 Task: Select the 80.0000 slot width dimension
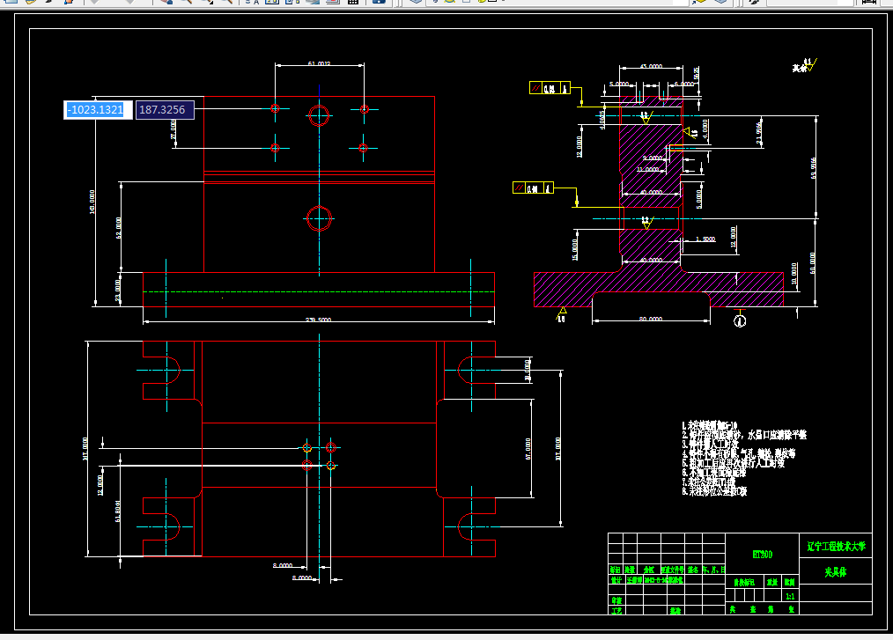pos(651,319)
